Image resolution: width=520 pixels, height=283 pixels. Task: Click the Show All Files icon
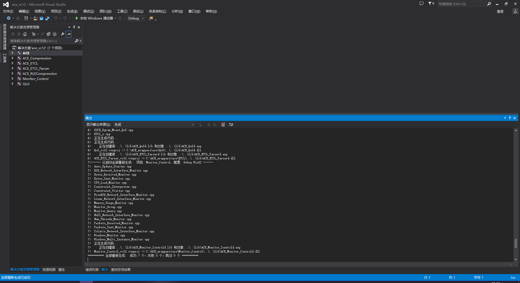(54, 34)
